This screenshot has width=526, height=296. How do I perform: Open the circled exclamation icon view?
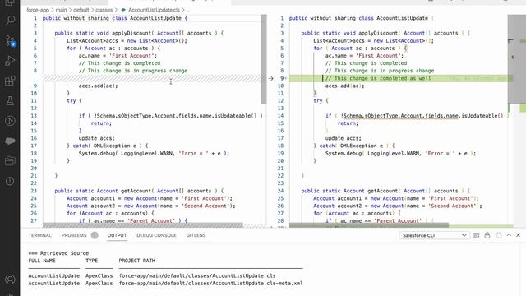10,181
